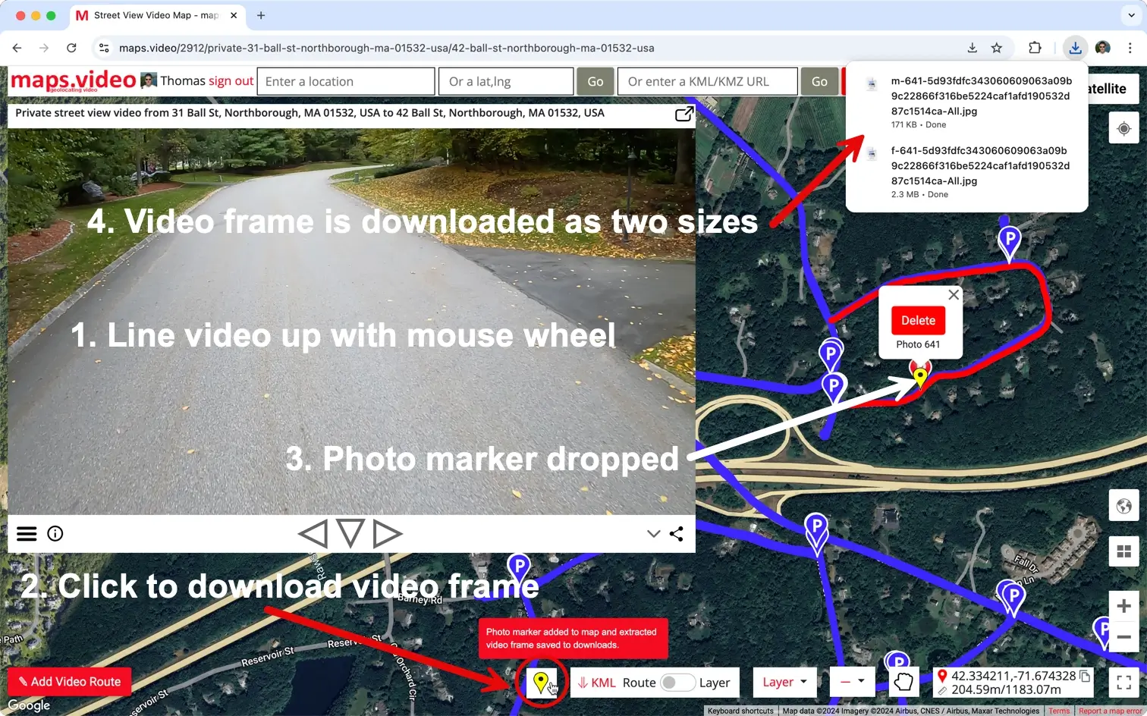
Task: Click the Google logo on map
Action: point(29,705)
